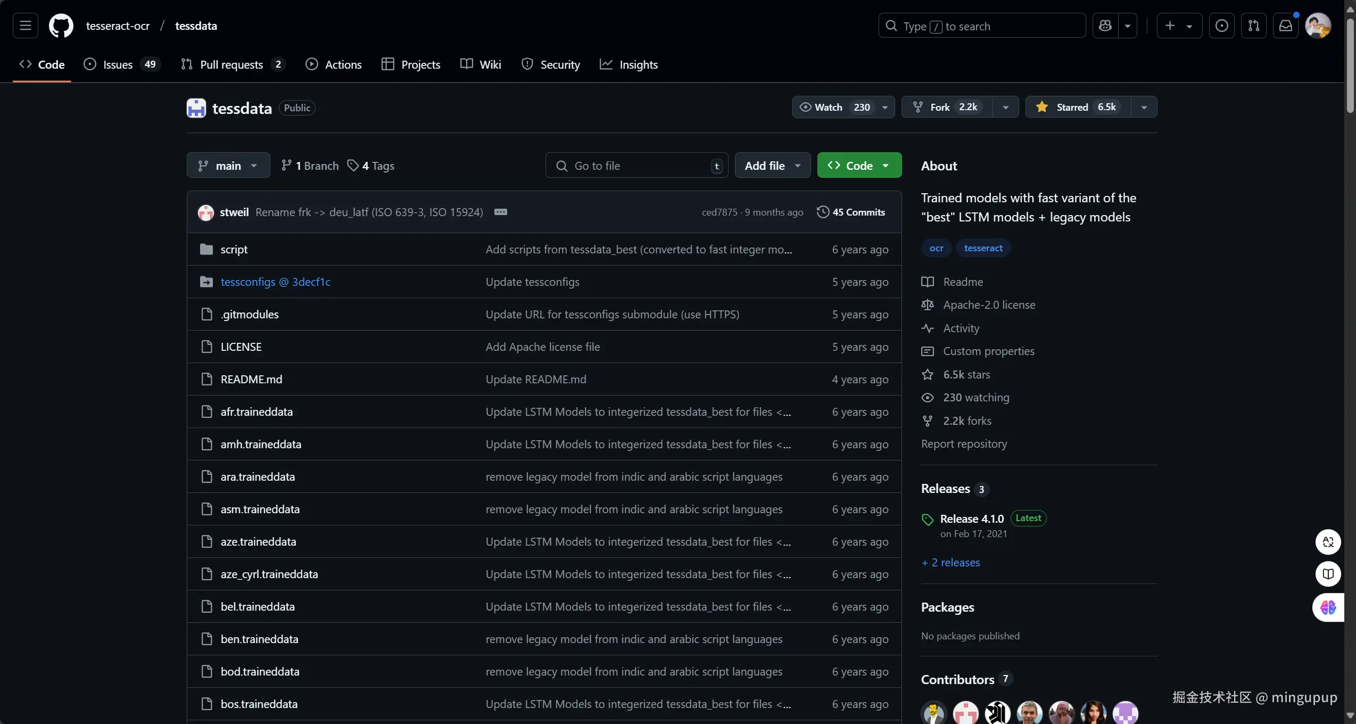Click the + 2 releases link
This screenshot has width=1356, height=724.
pos(950,562)
